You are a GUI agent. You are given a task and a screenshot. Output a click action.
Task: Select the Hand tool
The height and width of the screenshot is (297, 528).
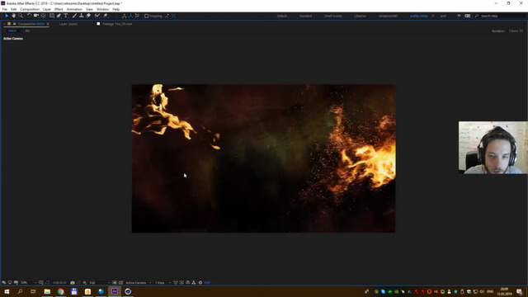tap(13, 16)
